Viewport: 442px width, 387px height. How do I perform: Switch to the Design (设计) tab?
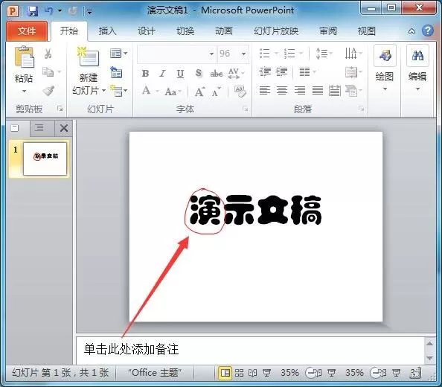[x=147, y=31]
